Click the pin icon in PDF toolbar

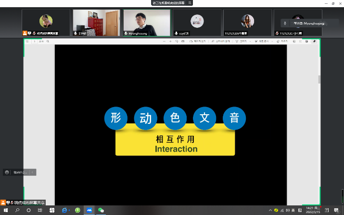click(315, 42)
